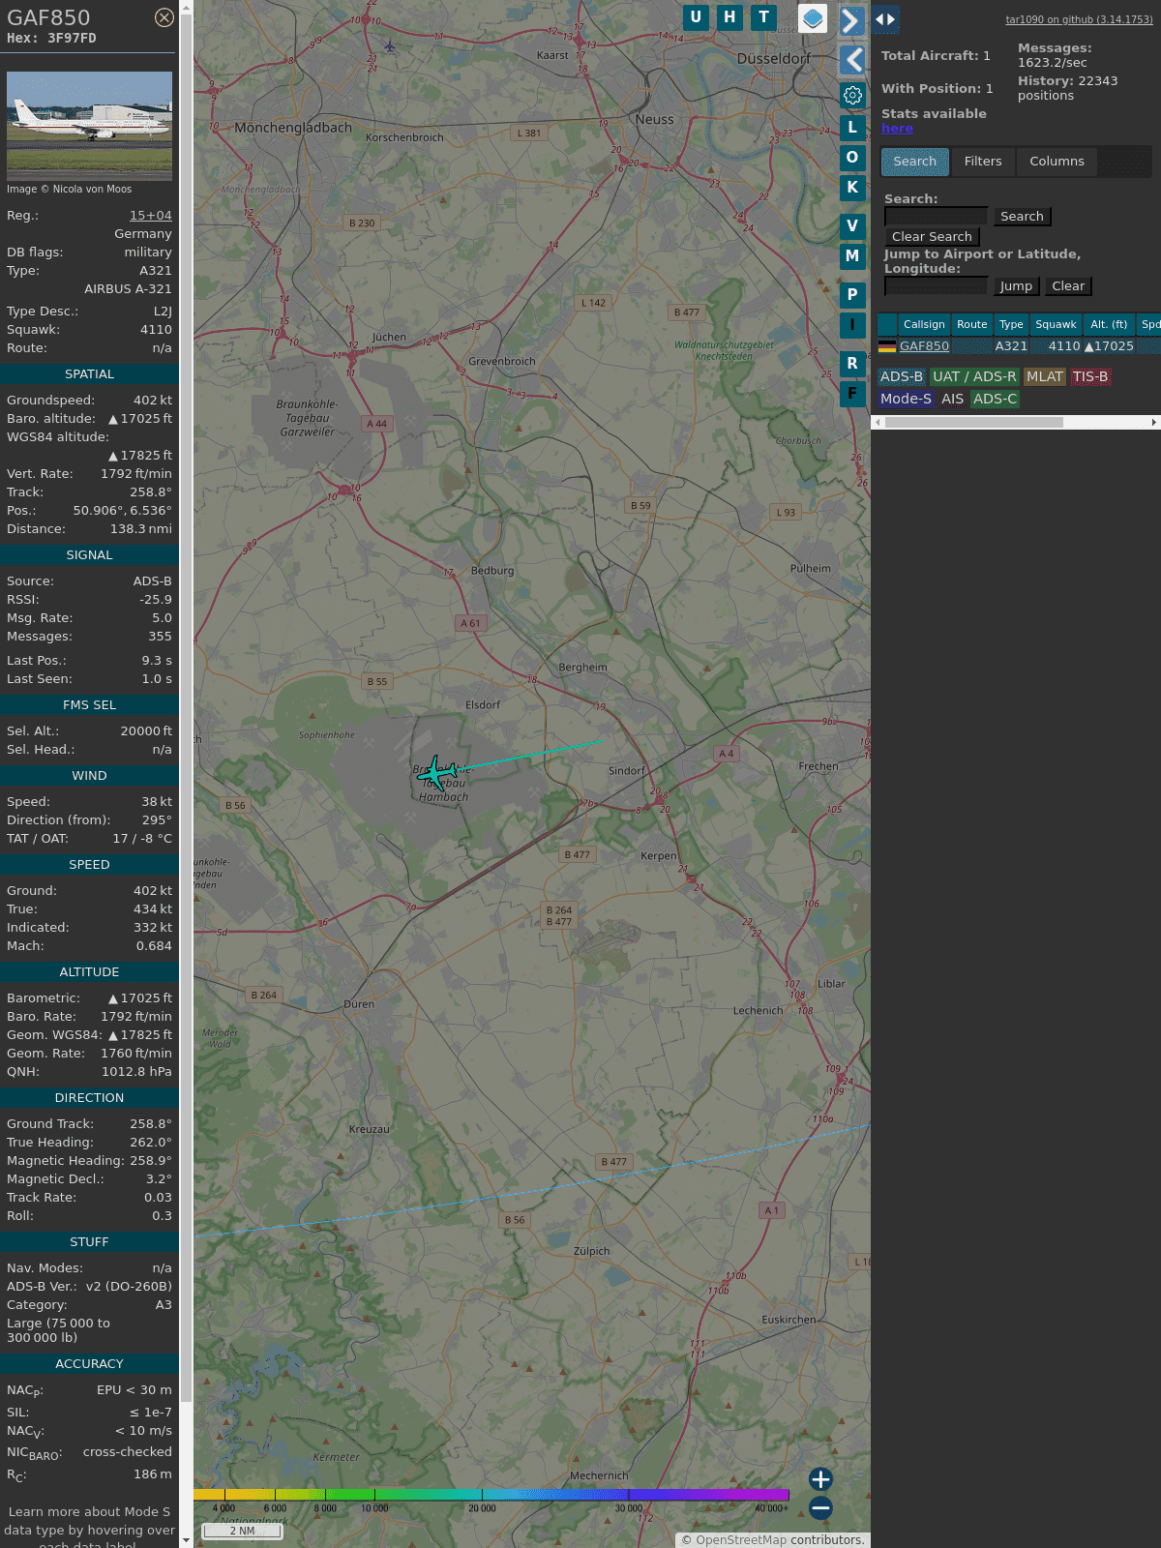1161x1548 pixels.
Task: Click the altitude color scale bar
Action: pos(491,1495)
